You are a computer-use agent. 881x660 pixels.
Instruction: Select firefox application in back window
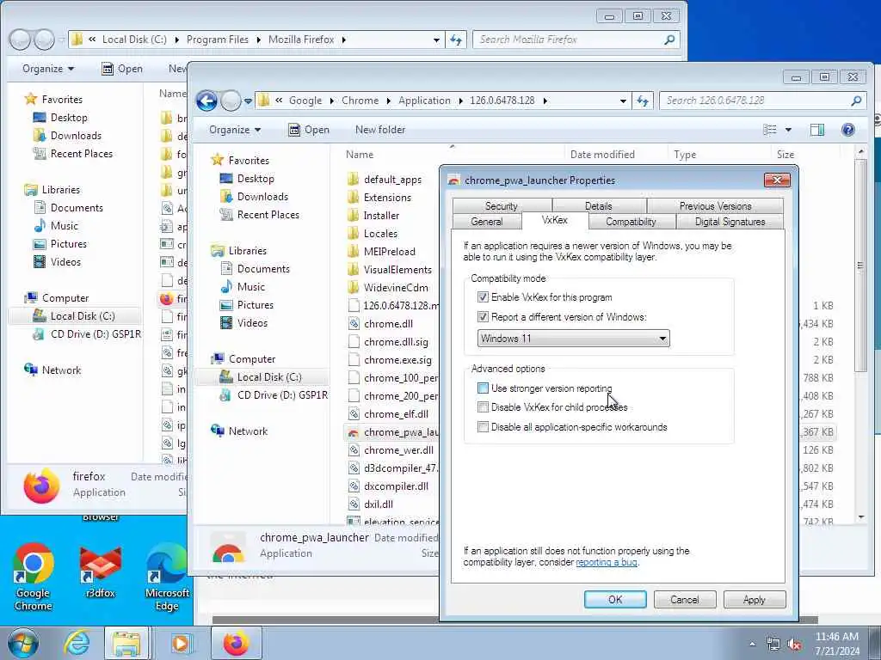[173, 298]
